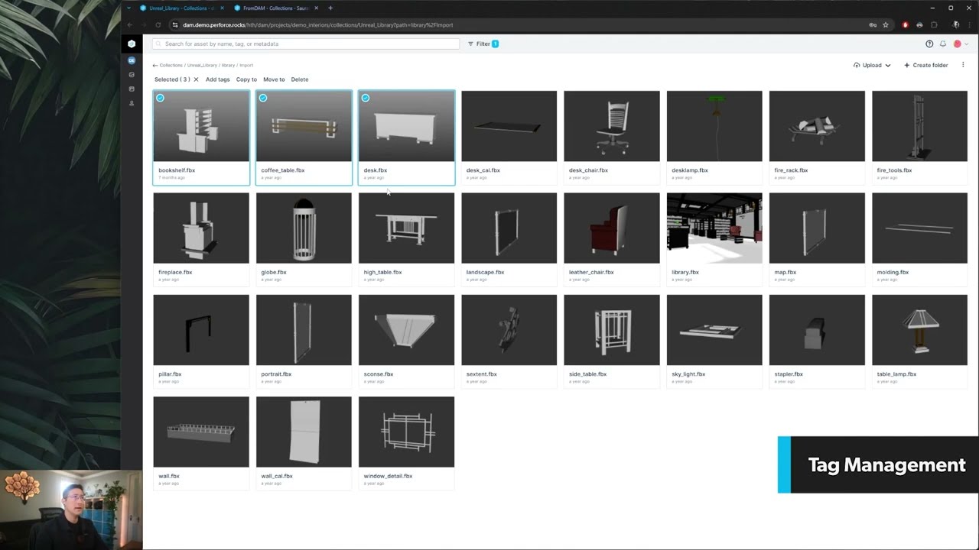The width and height of the screenshot is (979, 550).
Task: Click Delete action
Action: pyautogui.click(x=300, y=79)
